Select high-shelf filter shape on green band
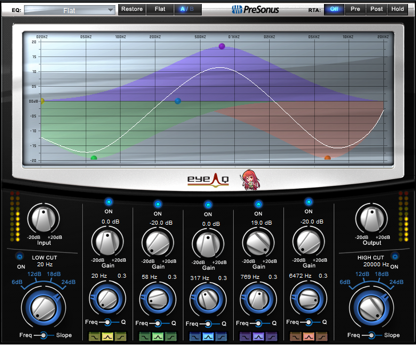 [x=171, y=337]
